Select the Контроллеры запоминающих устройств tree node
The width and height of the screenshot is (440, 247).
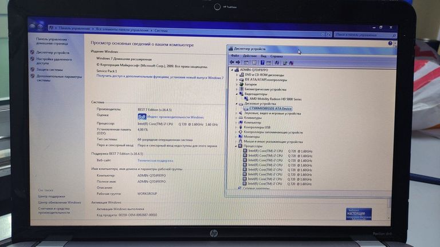(x=273, y=132)
